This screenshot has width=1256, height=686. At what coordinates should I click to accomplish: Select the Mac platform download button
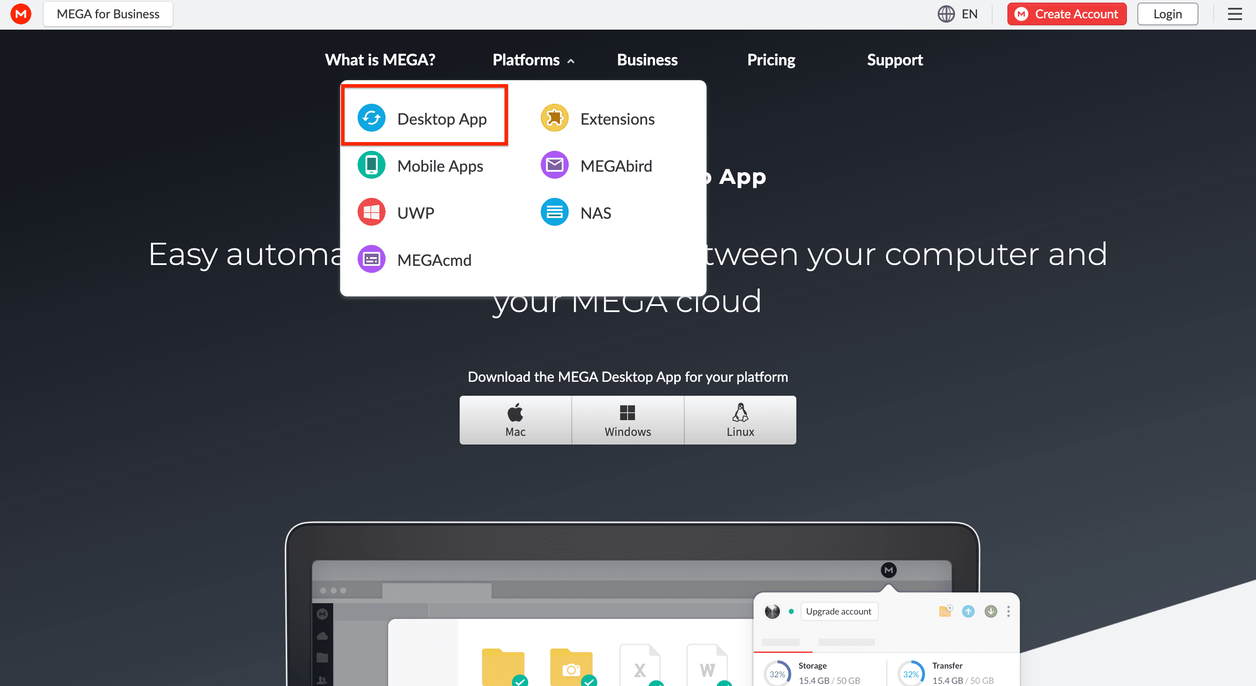click(515, 420)
